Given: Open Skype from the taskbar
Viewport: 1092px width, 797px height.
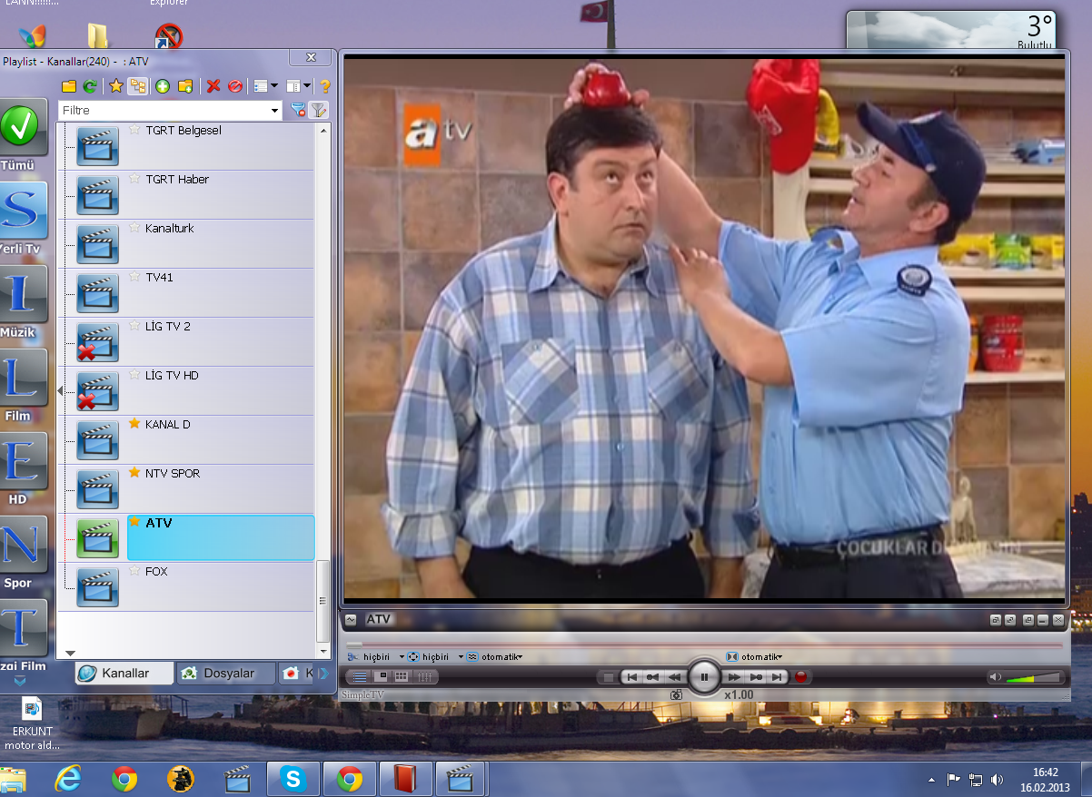Looking at the screenshot, I should [x=293, y=779].
